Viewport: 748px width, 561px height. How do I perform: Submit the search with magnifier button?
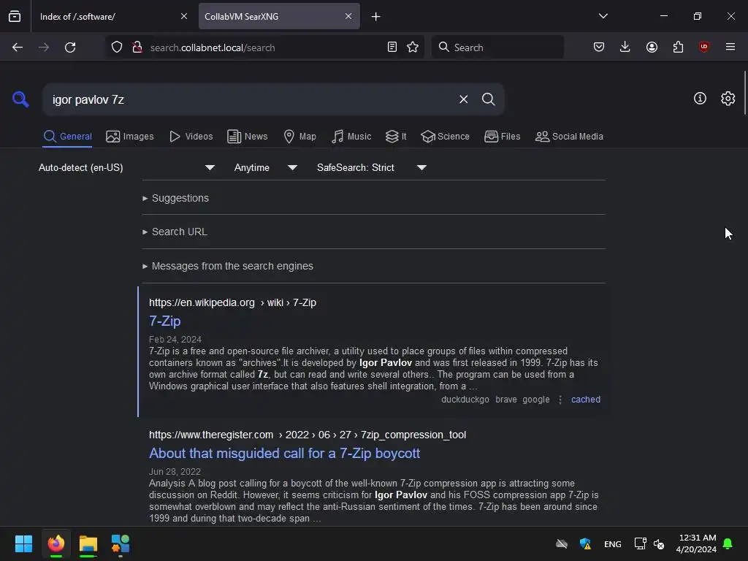click(x=488, y=99)
